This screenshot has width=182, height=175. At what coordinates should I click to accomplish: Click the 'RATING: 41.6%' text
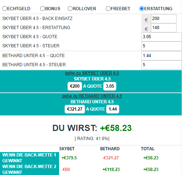tap(92, 139)
